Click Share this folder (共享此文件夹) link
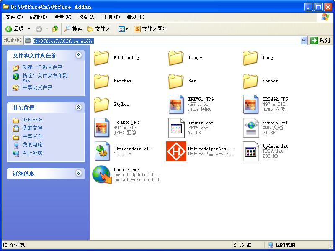335x251 pixels. click(37, 87)
